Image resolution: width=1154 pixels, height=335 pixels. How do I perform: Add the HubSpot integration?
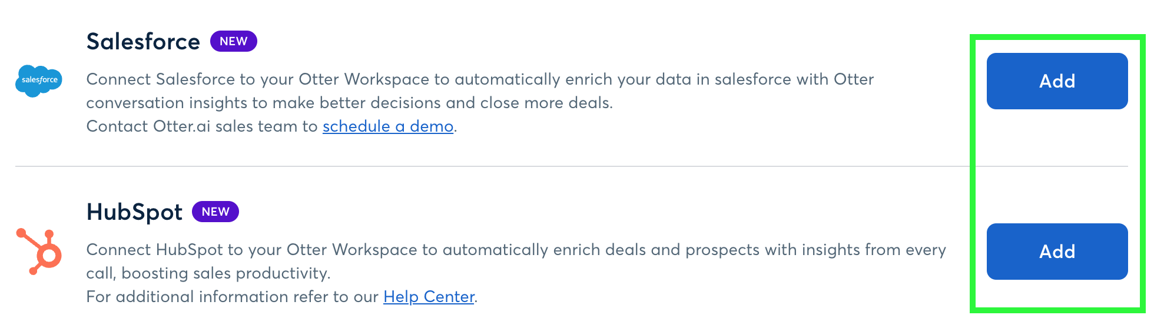[x=1057, y=252]
